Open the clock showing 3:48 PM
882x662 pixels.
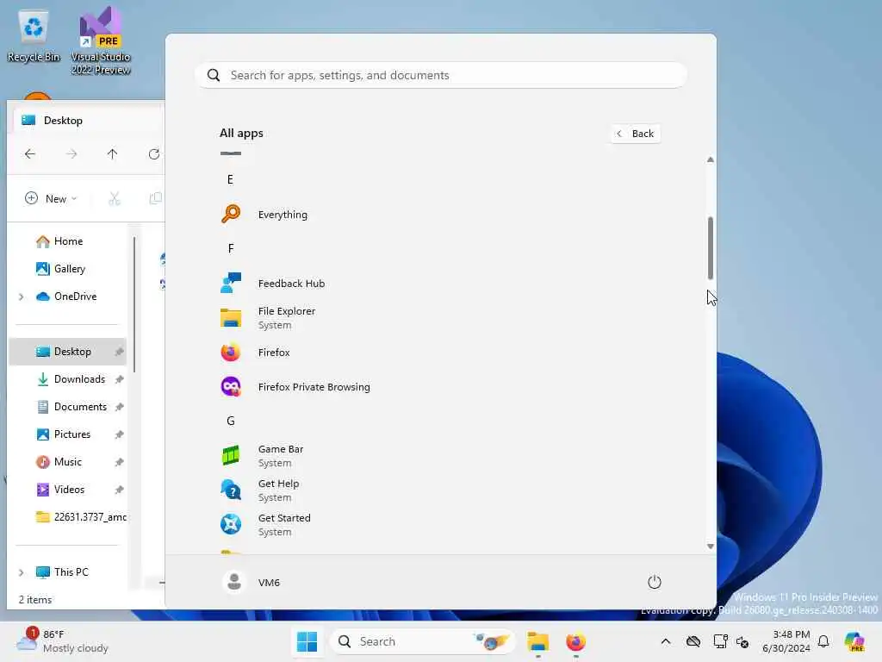click(x=786, y=641)
